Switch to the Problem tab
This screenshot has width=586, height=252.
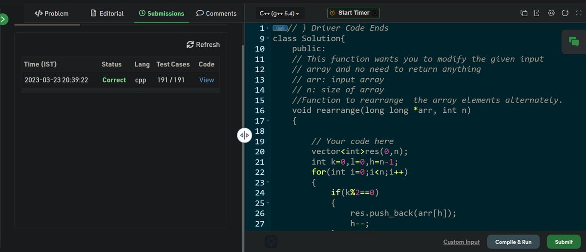click(x=52, y=13)
